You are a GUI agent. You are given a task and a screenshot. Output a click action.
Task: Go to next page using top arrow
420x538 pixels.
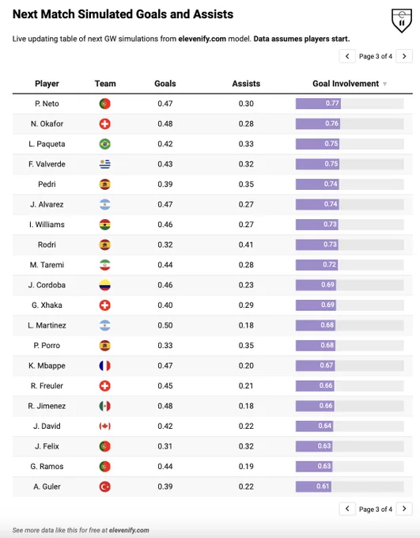(404, 56)
